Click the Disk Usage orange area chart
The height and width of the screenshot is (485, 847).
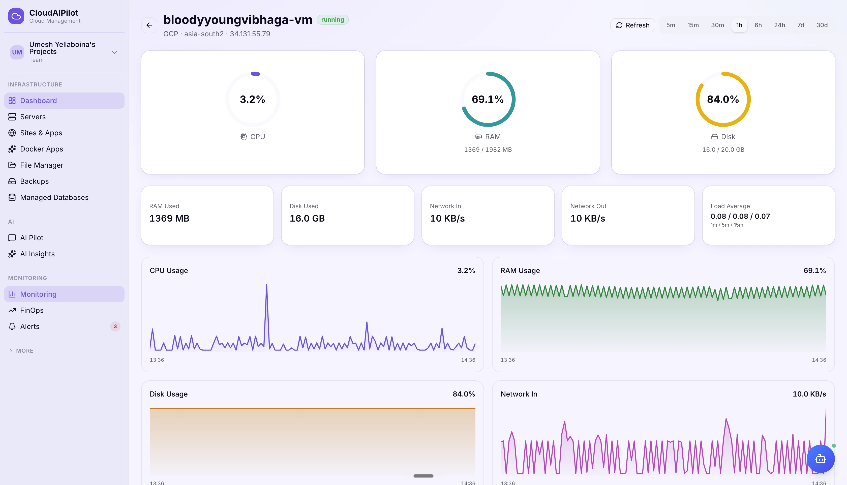(x=312, y=442)
